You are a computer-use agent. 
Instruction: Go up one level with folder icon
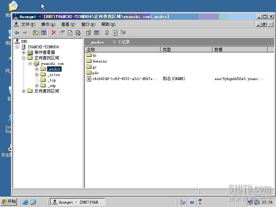tap(36, 33)
